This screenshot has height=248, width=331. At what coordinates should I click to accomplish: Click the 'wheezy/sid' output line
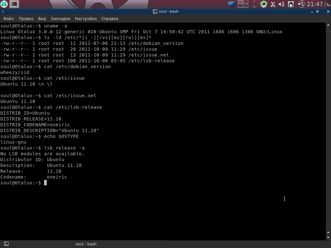click(x=15, y=73)
